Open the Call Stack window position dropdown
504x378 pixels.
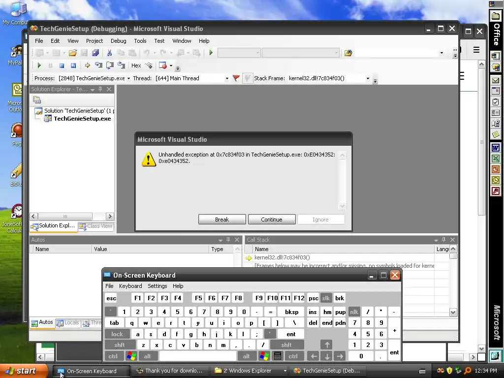[436, 240]
